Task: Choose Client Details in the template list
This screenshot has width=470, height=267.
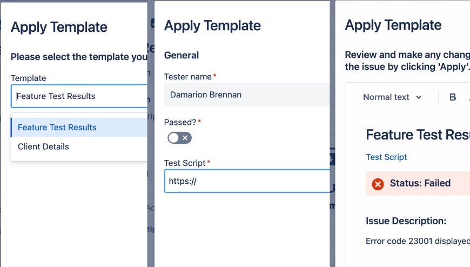Action: (43, 146)
